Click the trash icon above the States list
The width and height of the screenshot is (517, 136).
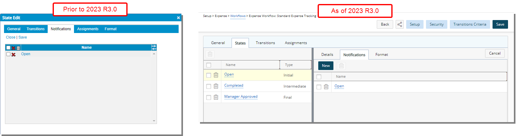(210, 54)
